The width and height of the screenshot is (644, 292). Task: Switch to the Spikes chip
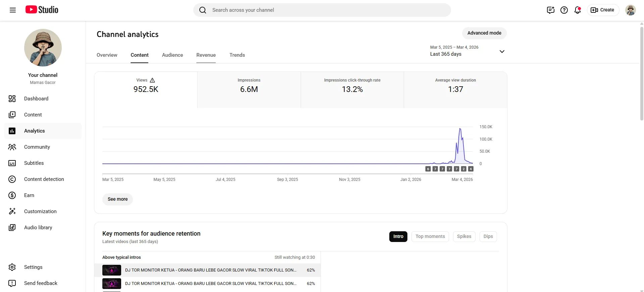pos(464,237)
